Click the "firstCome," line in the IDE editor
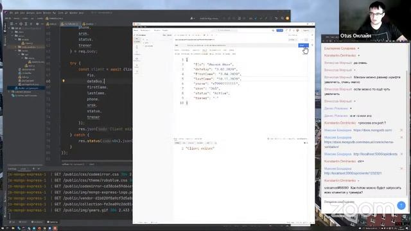The image size is (411, 231). pos(97,87)
